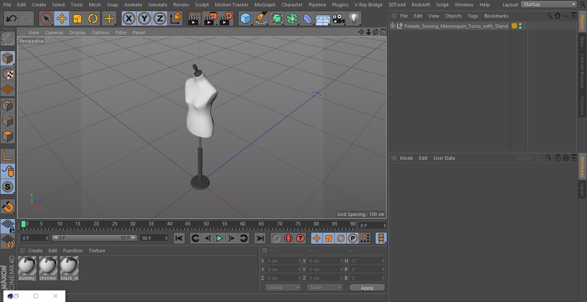This screenshot has width=587, height=302.
Task: Open the Bend deformer objects
Action: 308,18
